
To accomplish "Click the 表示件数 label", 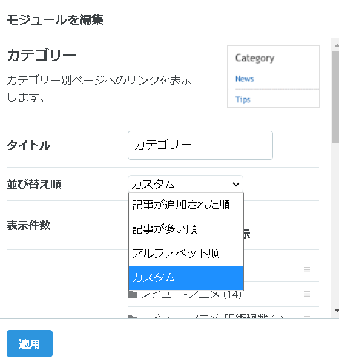I will (x=28, y=225).
